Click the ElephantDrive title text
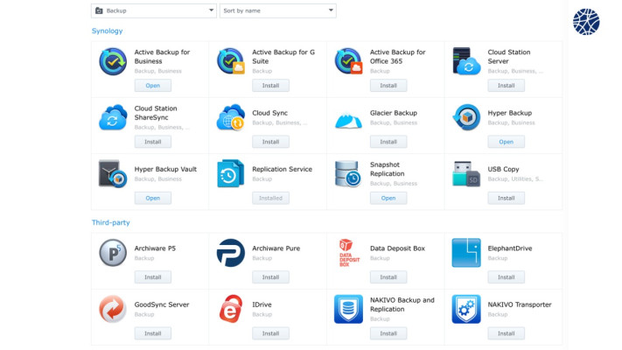 click(x=510, y=248)
